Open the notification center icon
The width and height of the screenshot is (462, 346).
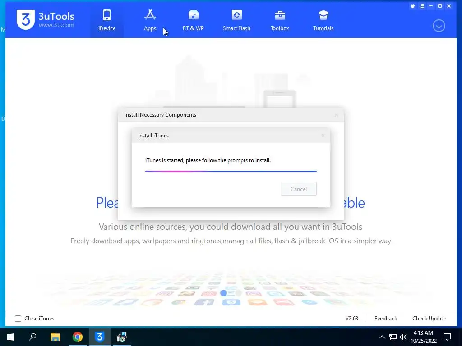tap(447, 337)
